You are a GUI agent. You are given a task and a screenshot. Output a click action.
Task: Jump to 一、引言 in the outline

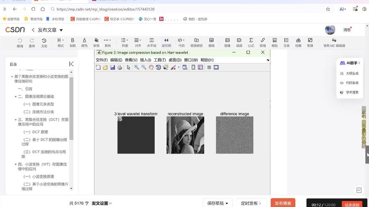pyautogui.click(x=25, y=89)
